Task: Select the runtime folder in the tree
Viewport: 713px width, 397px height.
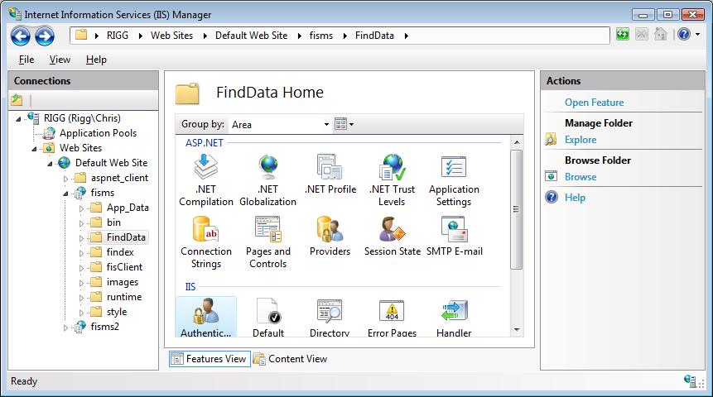Action: [x=124, y=297]
